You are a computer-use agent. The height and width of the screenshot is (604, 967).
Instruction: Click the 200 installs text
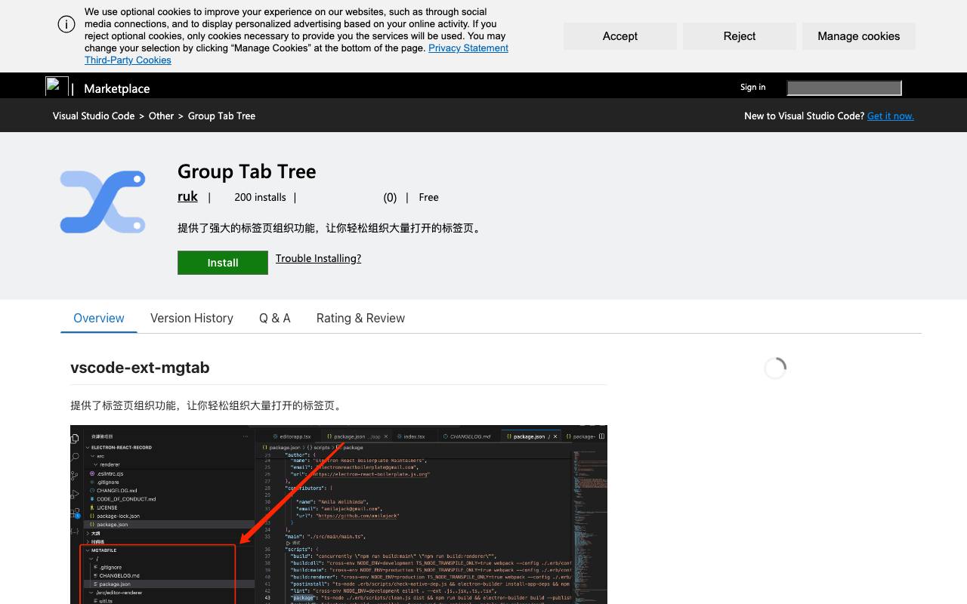(260, 197)
